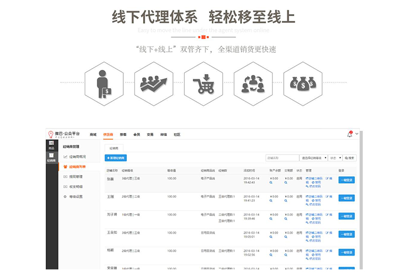This screenshot has width=406, height=277.
Task: Open the 请选择经销等级 dropdown
Action: 314,158
